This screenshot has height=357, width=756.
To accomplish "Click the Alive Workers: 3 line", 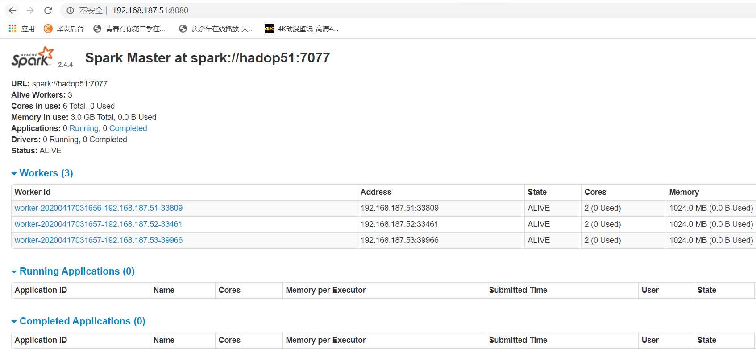I will (42, 95).
